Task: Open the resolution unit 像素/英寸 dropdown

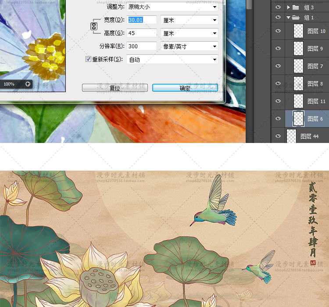Action: pyautogui.click(x=190, y=46)
